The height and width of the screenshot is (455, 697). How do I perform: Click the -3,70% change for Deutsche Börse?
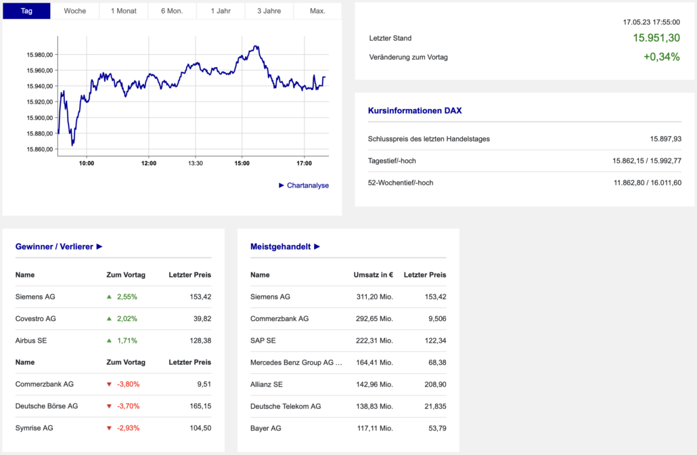click(x=129, y=406)
